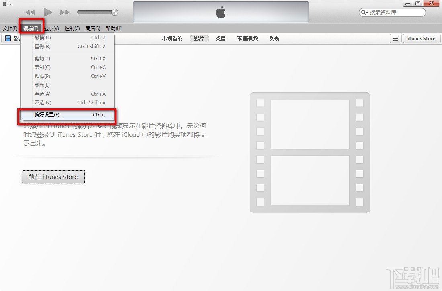Click the fast-forward playback icon
The width and height of the screenshot is (442, 291).
64,12
